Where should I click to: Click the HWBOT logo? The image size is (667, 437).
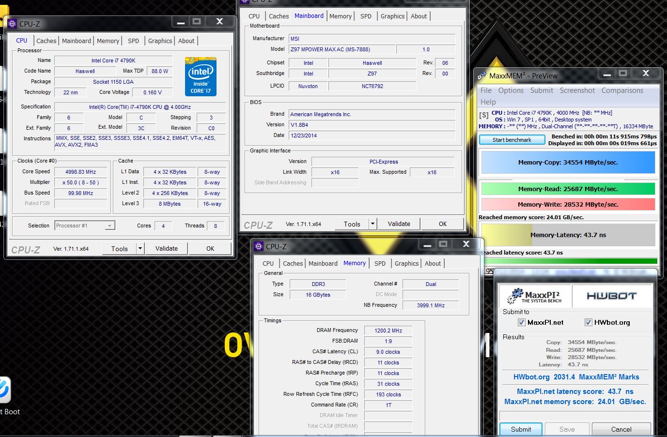(611, 296)
